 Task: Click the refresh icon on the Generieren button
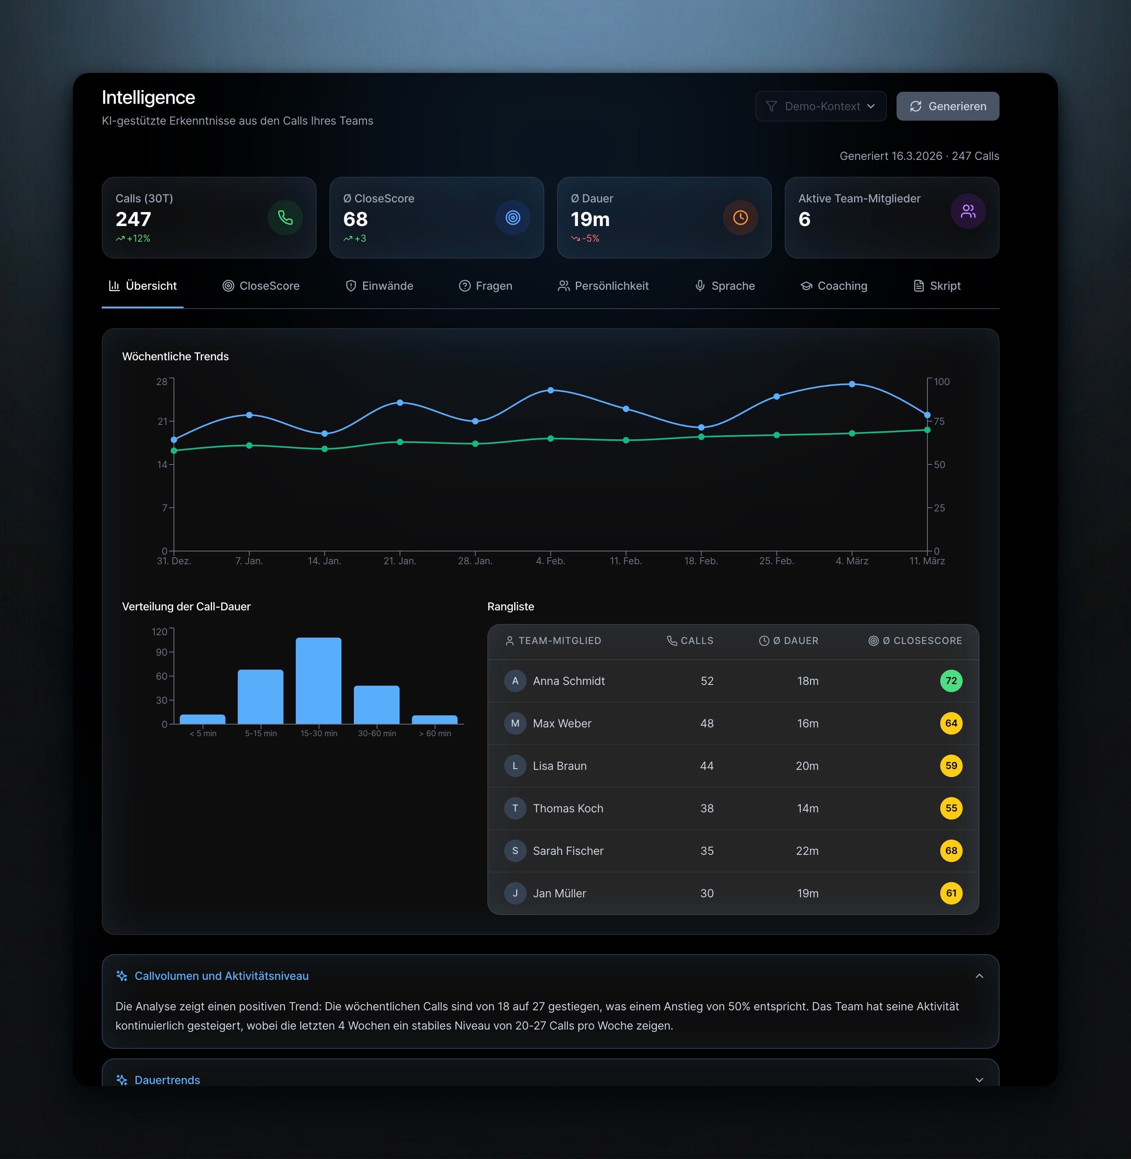pos(915,106)
